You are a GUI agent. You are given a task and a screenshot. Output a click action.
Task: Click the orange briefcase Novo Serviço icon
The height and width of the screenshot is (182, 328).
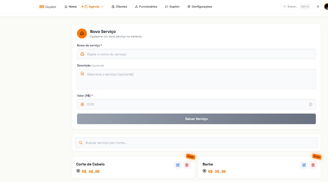pos(82,34)
